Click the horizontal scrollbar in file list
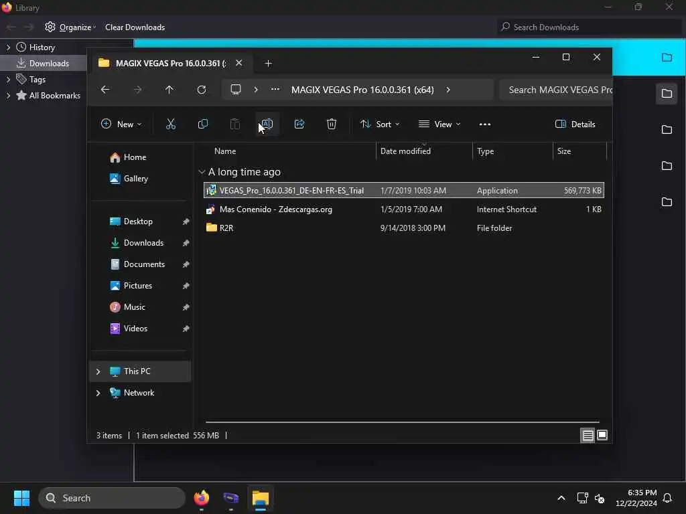 pyautogui.click(x=402, y=422)
